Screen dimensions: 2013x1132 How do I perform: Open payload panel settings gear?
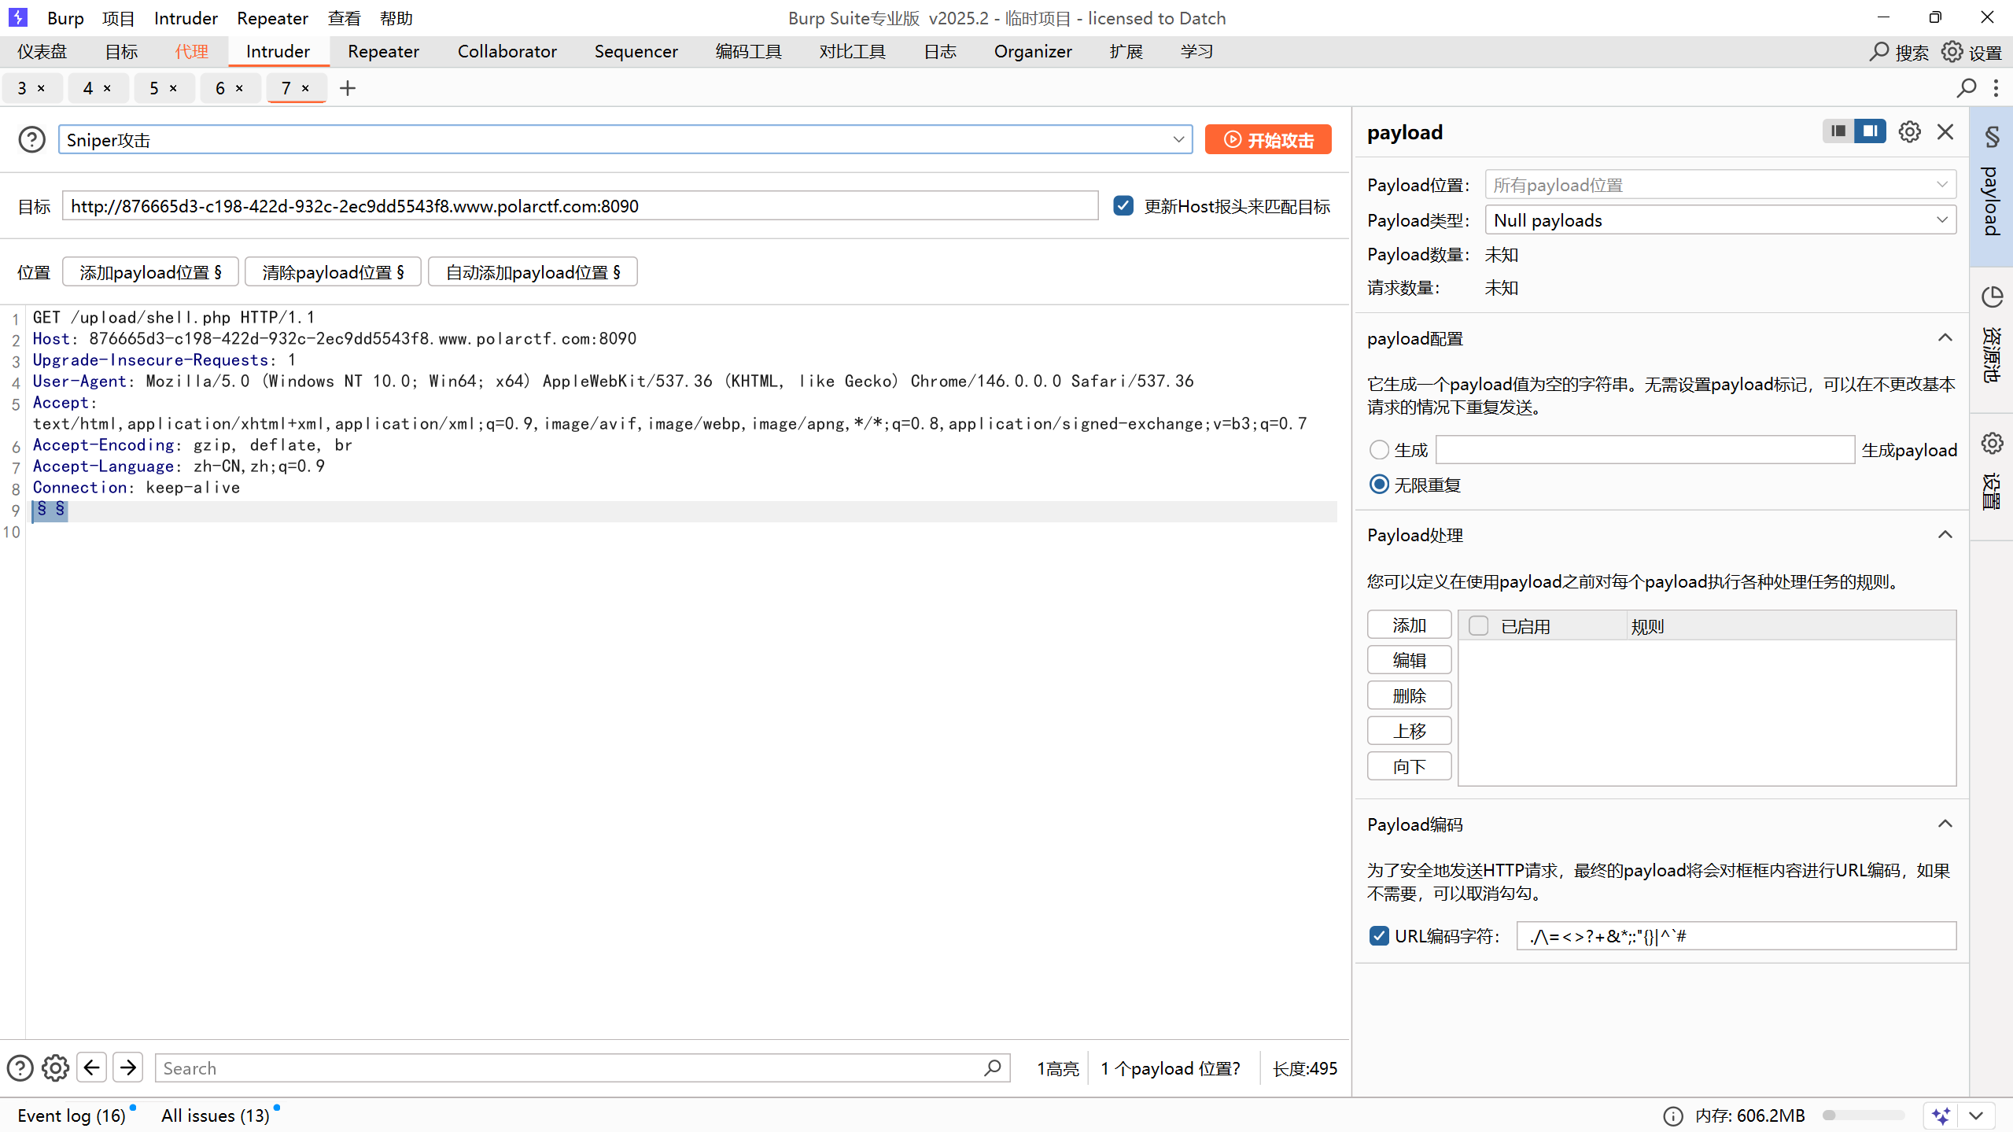click(x=1909, y=131)
